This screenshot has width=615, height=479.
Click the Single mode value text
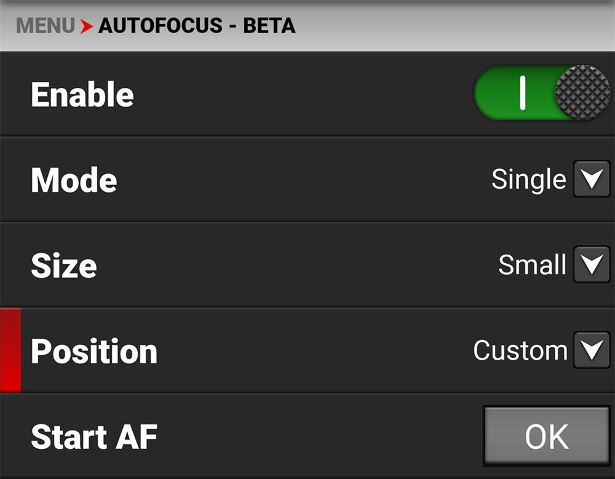coord(528,180)
